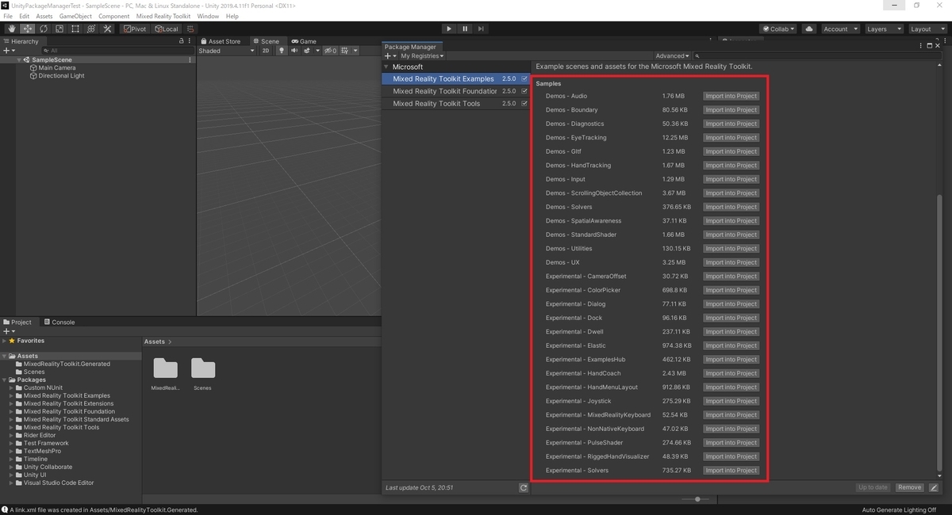
Task: Click the Remove package button
Action: click(x=909, y=488)
